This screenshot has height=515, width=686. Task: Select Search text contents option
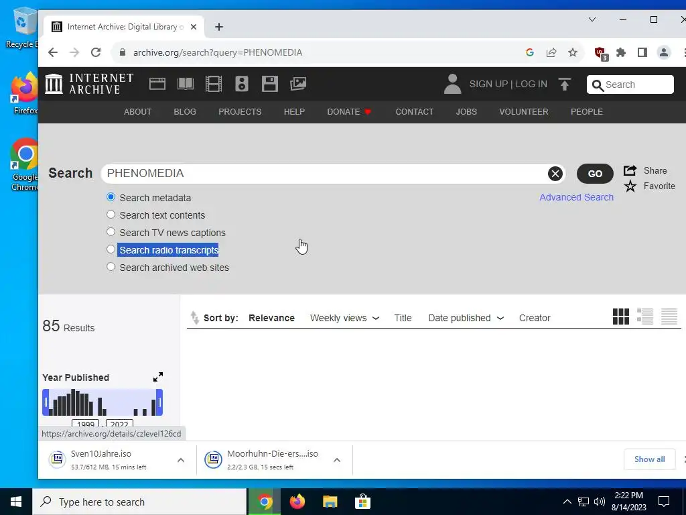(x=111, y=215)
